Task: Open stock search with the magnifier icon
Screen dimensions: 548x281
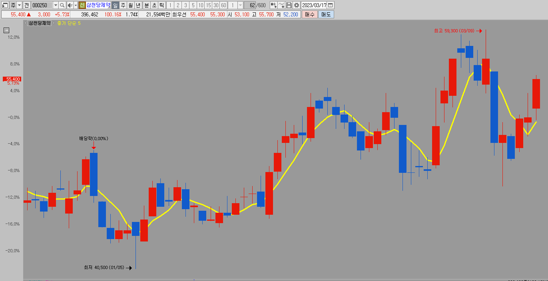Action: click(x=62, y=5)
